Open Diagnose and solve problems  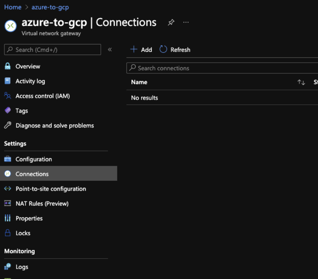click(55, 126)
